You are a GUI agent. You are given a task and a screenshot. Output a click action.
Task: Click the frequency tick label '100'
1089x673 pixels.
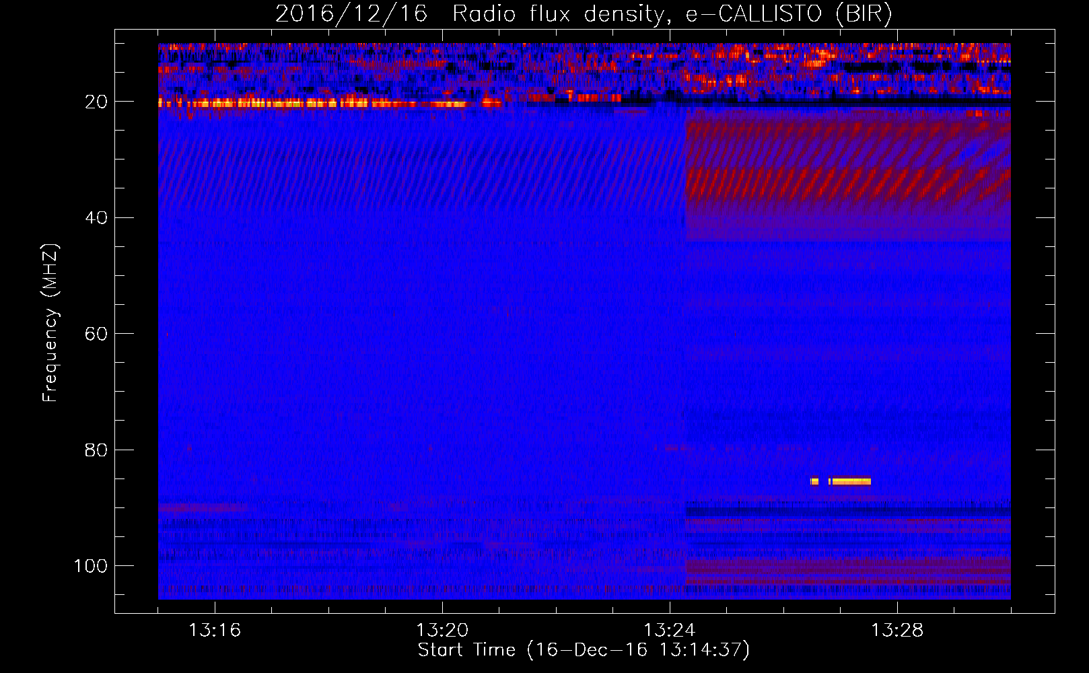tap(91, 566)
